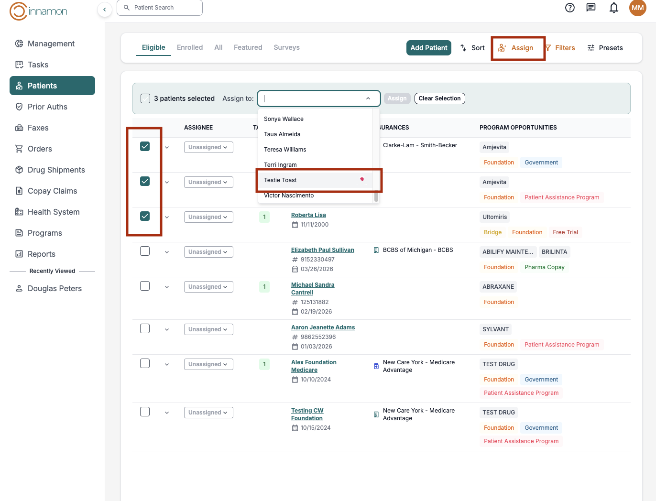
Task: Open Unassigned dropdown in Elizabeth Paul Sullivan row
Action: [208, 252]
